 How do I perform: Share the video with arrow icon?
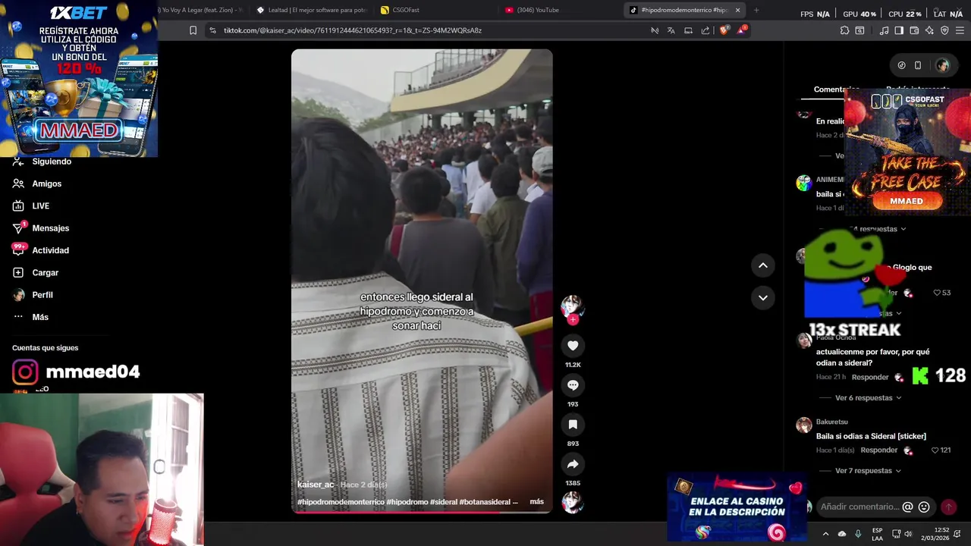(x=573, y=464)
